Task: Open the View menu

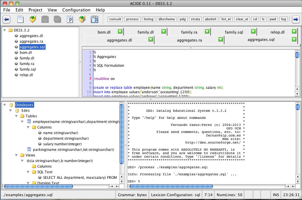Action: [x=52, y=10]
